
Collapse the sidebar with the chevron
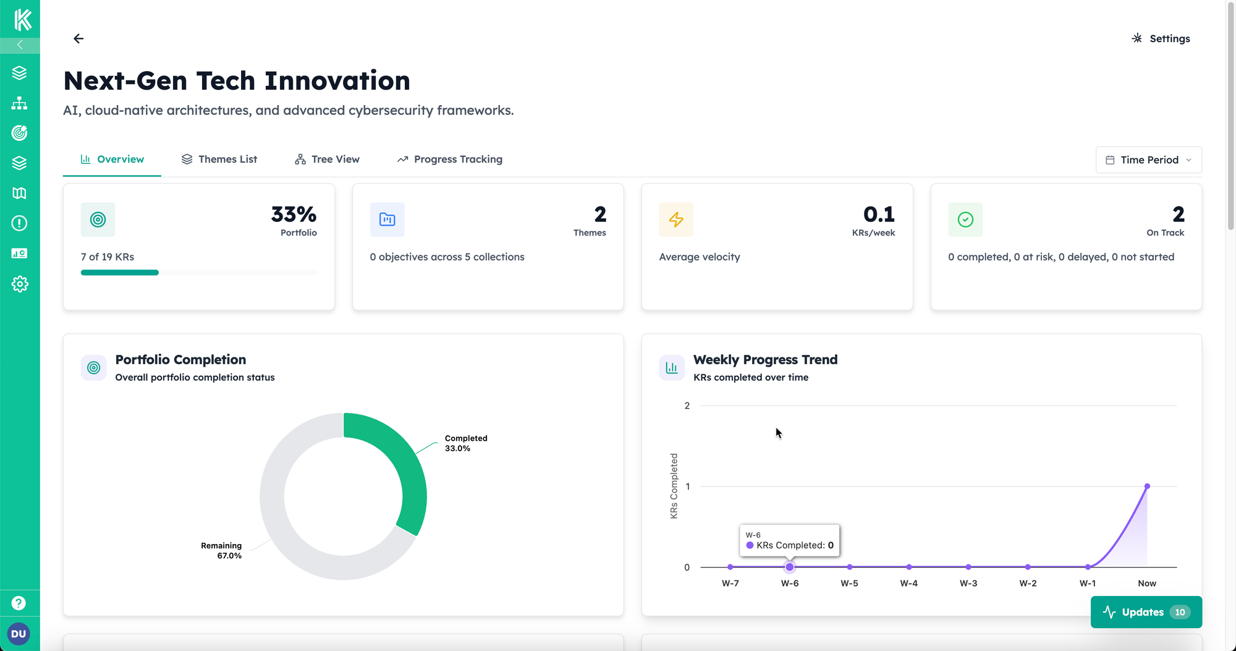click(20, 44)
